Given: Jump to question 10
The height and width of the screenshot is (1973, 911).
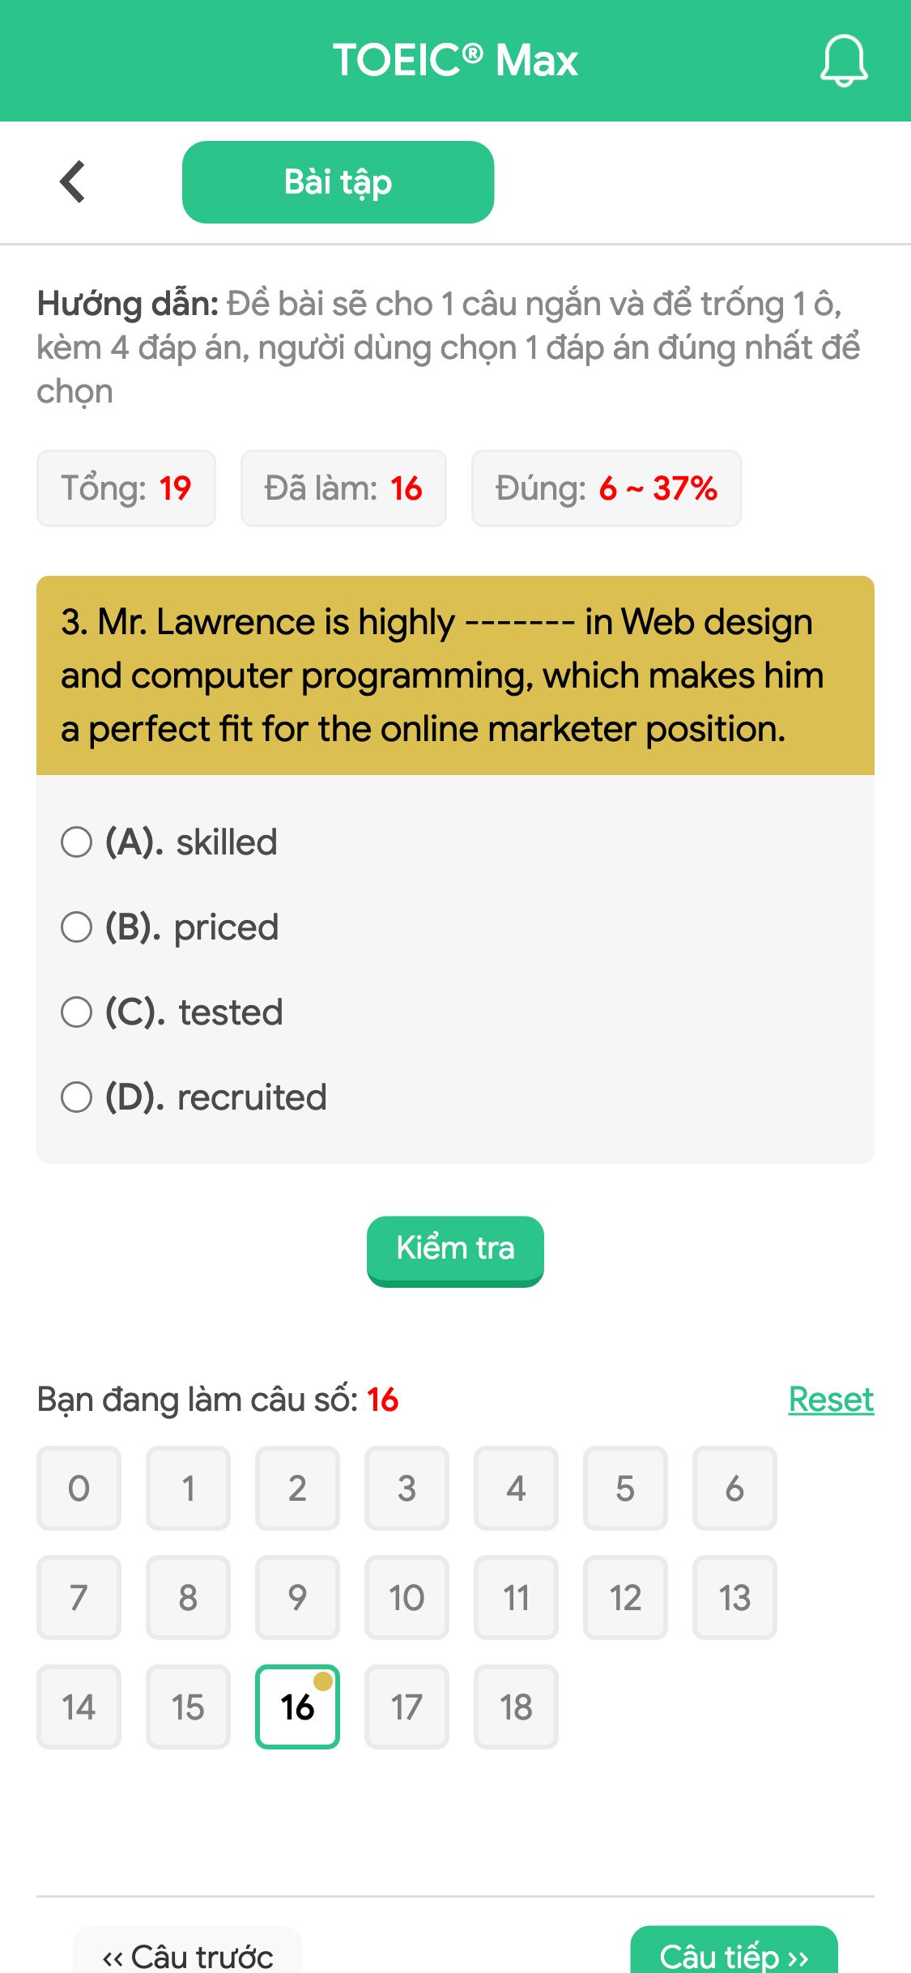Looking at the screenshot, I should [407, 1598].
